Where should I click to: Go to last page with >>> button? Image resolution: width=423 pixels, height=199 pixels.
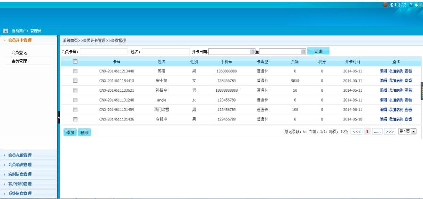[390, 132]
